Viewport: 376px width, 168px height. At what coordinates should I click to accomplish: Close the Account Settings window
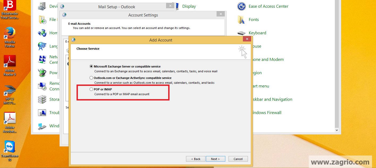[x=221, y=14]
